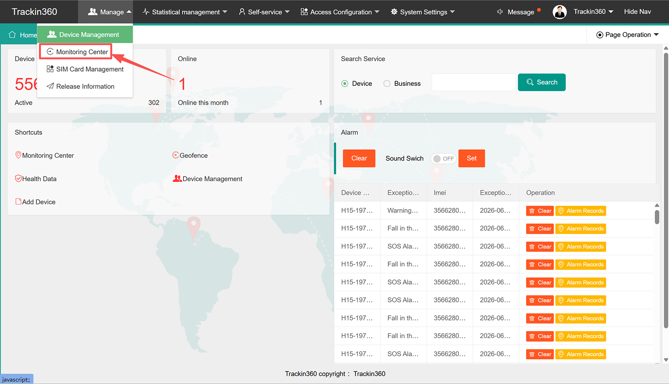The height and width of the screenshot is (384, 669).
Task: Click the Add Device document icon
Action: coord(18,202)
